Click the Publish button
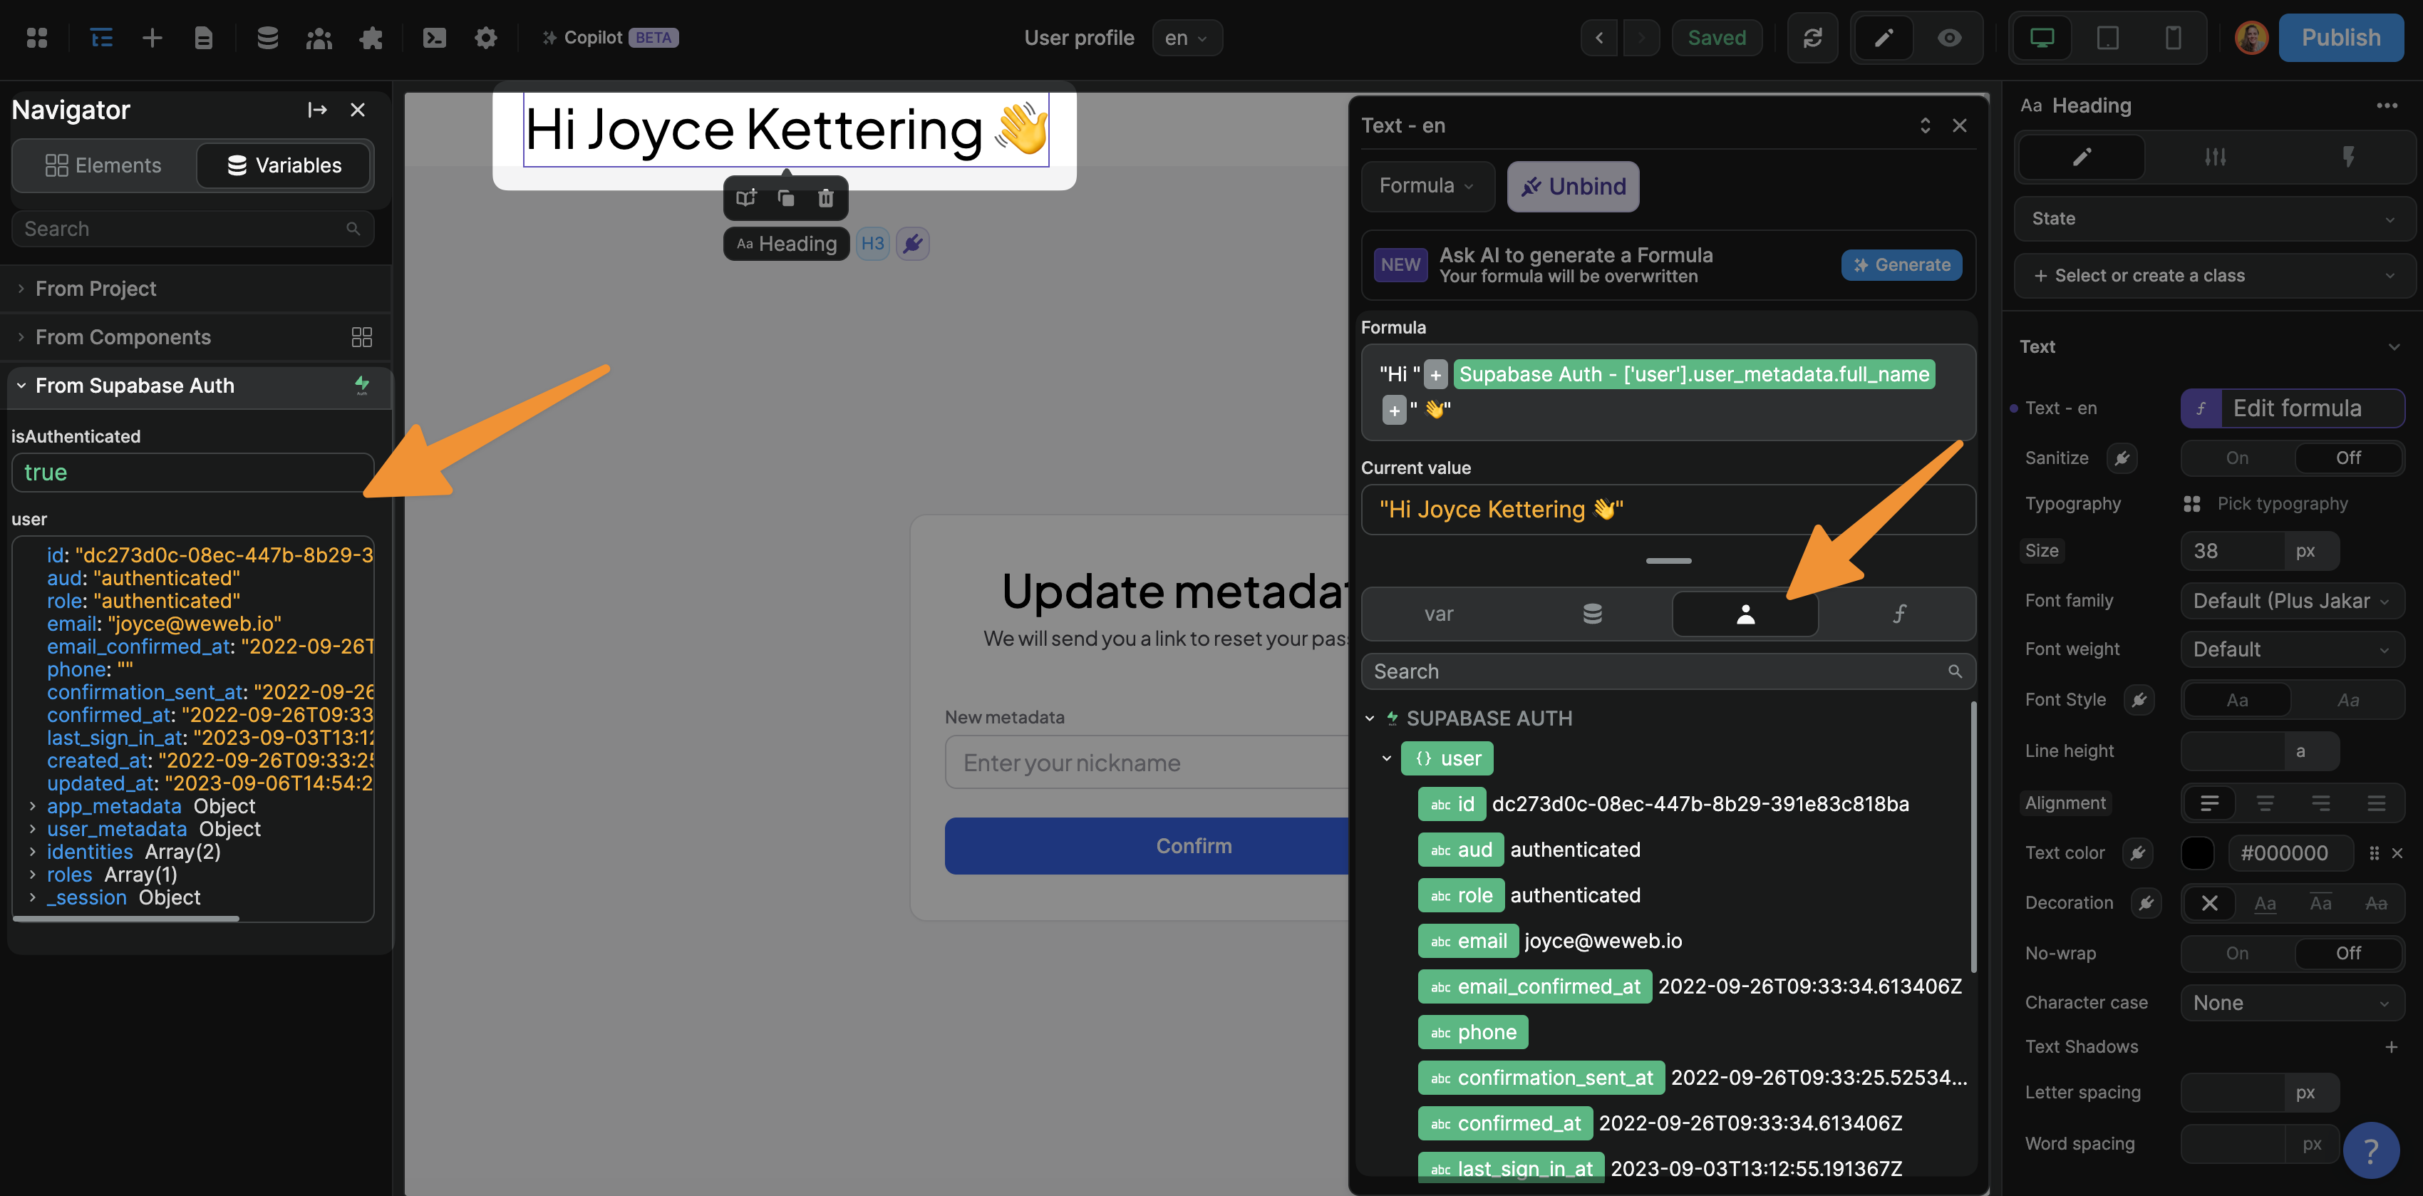Screen dimensions: 2423x1196 [x=2340, y=38]
